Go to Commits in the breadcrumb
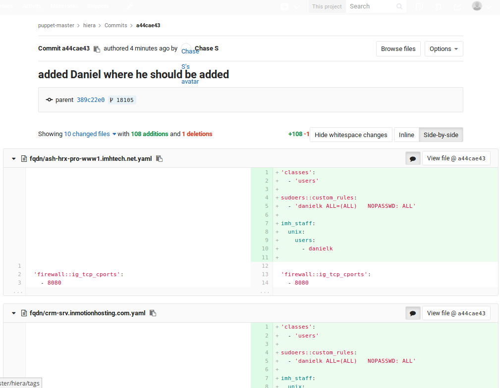The width and height of the screenshot is (500, 388). [x=115, y=25]
